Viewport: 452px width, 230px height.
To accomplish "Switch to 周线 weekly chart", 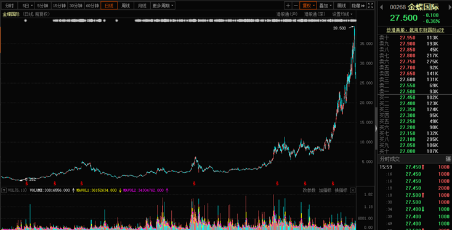I will (126, 6).
